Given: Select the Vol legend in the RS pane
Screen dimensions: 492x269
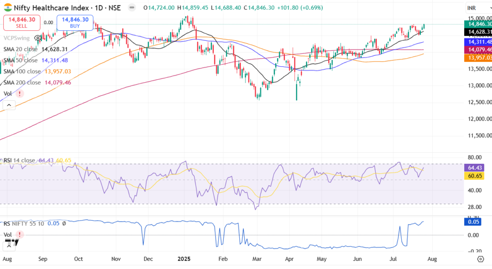Looking at the screenshot, I should (x=8, y=234).
